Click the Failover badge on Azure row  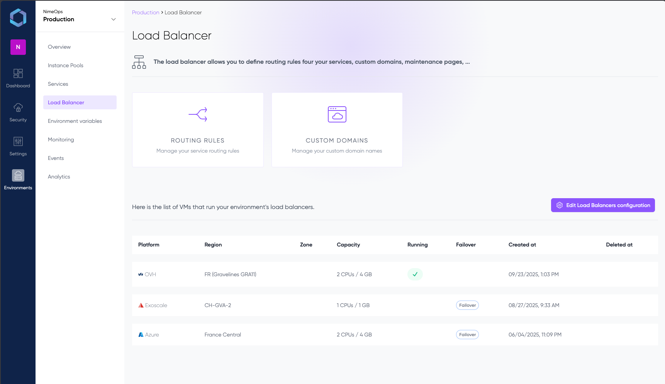467,335
